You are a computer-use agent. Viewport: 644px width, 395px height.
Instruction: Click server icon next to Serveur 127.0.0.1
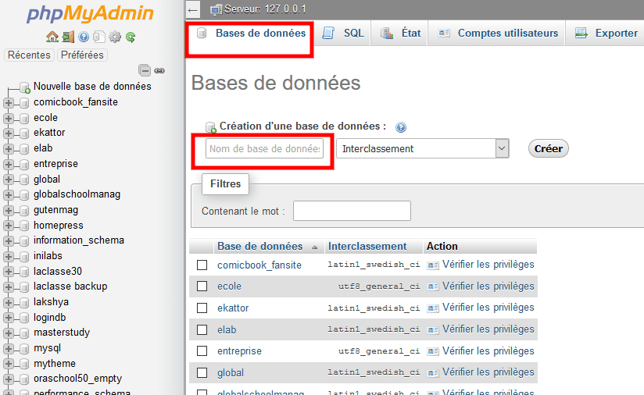[x=216, y=10]
